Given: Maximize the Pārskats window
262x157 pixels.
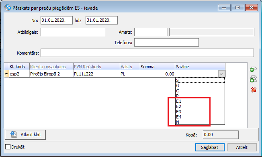Looking at the screenshot, I should [237, 8].
